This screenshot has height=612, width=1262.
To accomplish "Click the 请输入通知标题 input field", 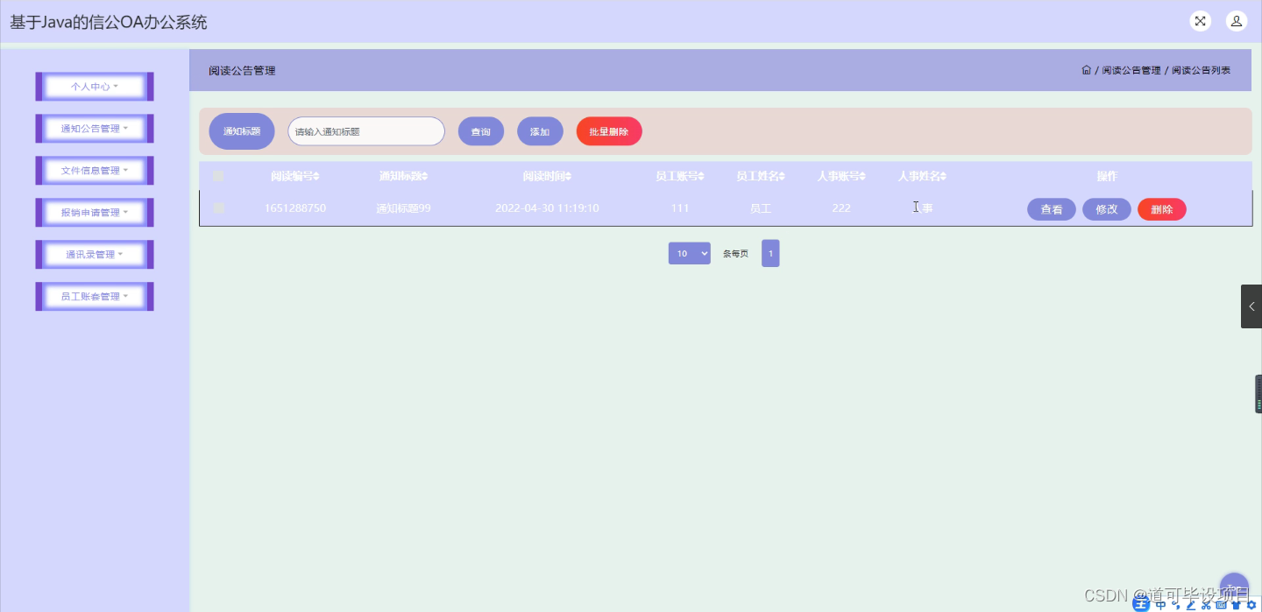I will pyautogui.click(x=365, y=130).
